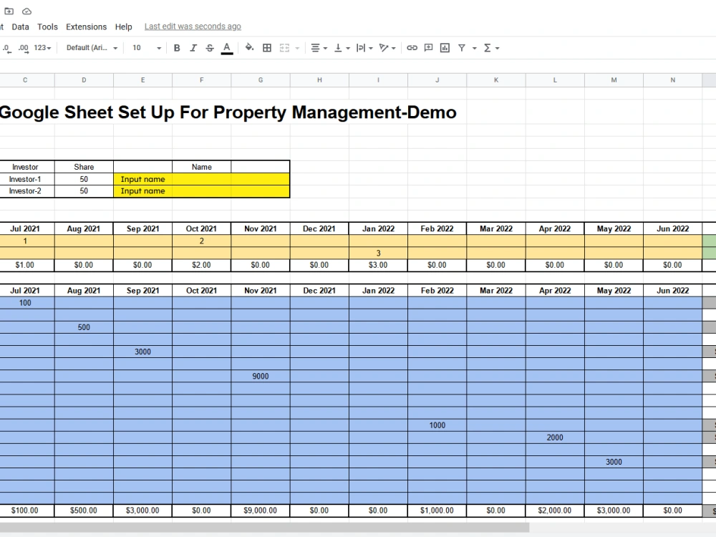Open the Extensions menu
716x537 pixels.
tap(87, 27)
